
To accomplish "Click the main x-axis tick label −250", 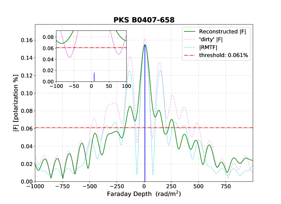I will point(117,187).
